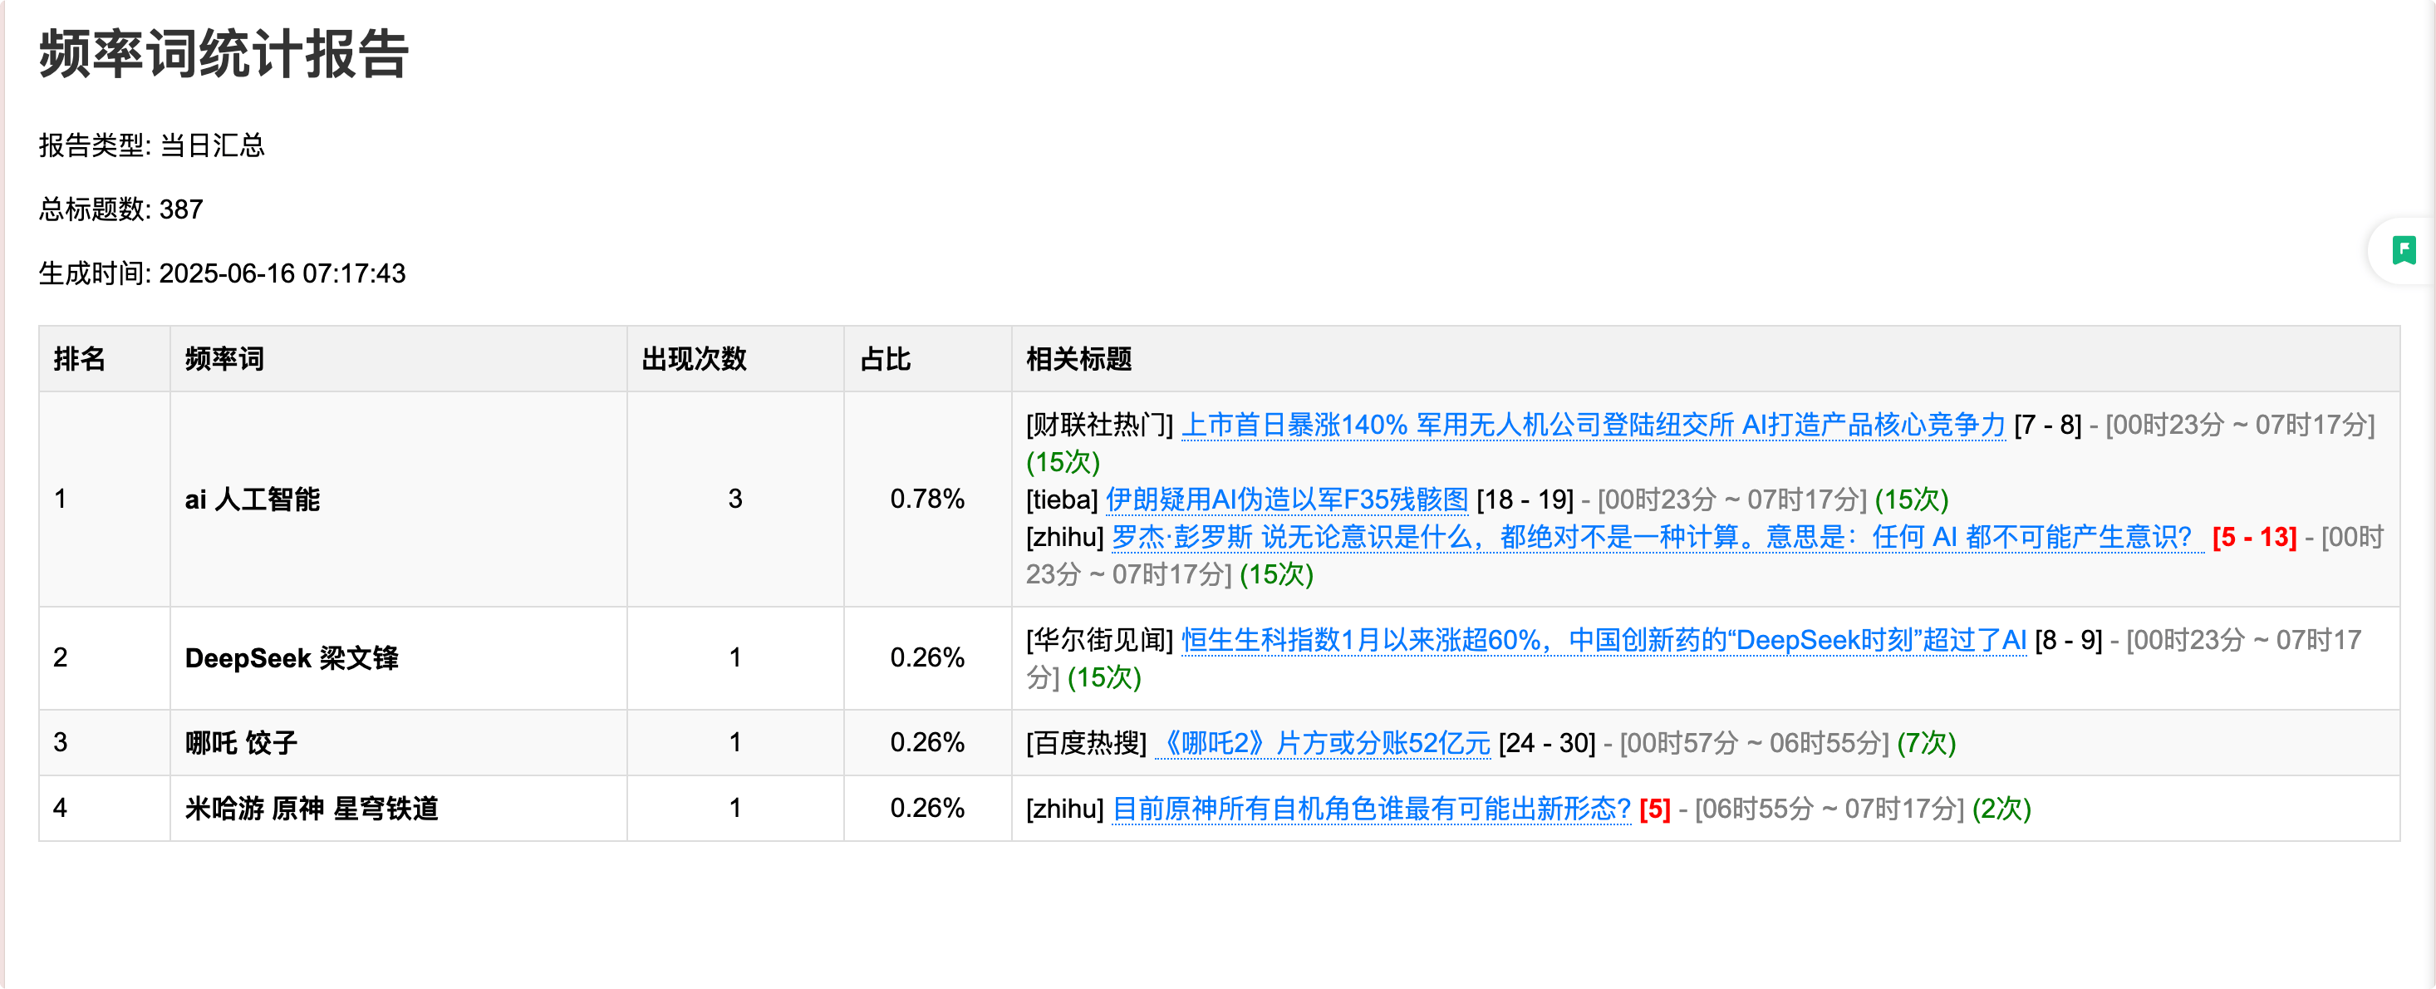Click the [华尔街见闻] source tag
The image size is (2436, 989).
pos(1100,640)
